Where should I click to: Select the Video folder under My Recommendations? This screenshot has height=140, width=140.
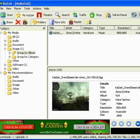(x=15, y=93)
